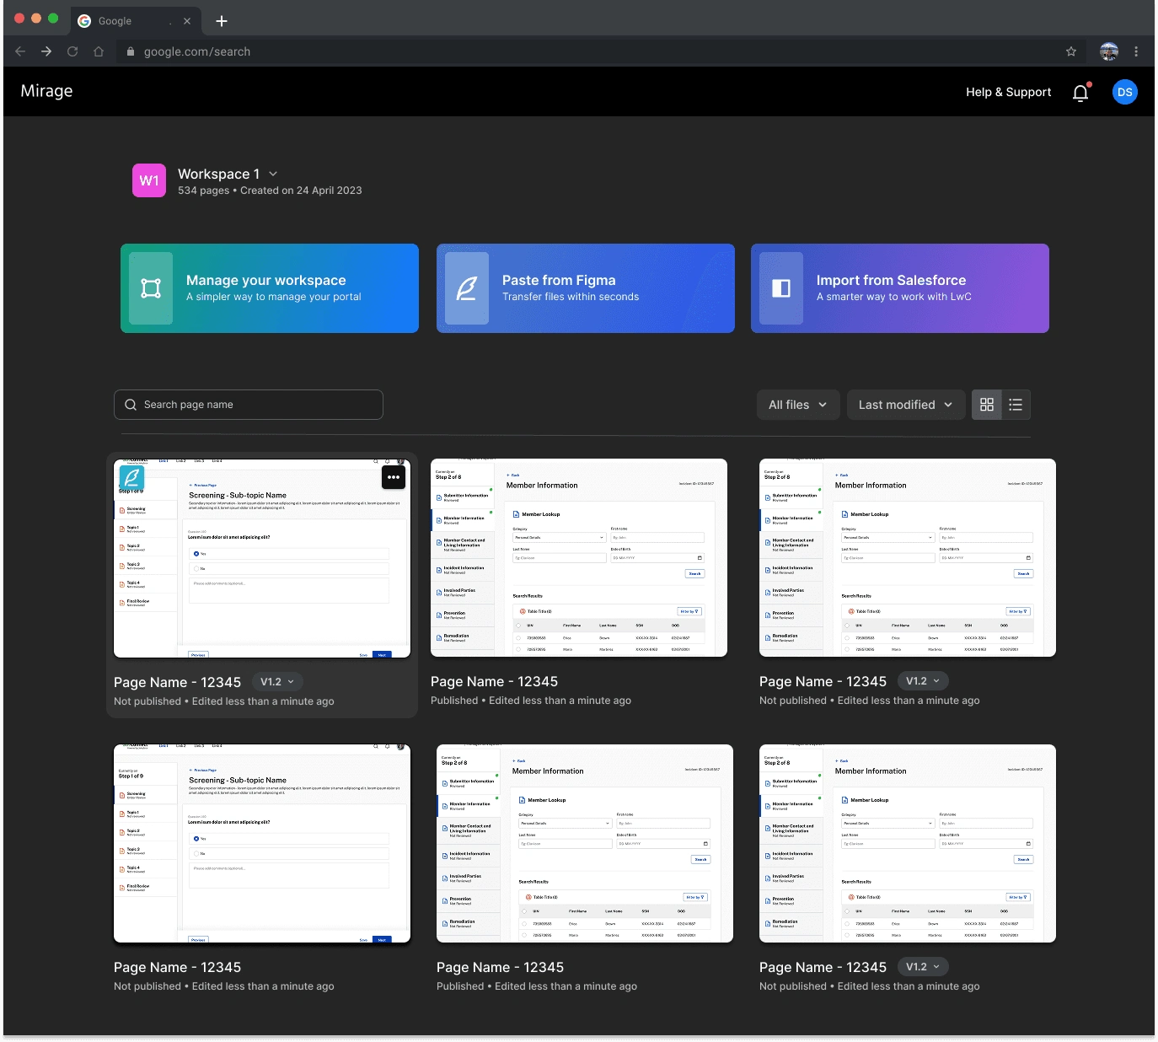
Task: Click bottom-left card's Page Name - 12345 title
Action: 177,968
